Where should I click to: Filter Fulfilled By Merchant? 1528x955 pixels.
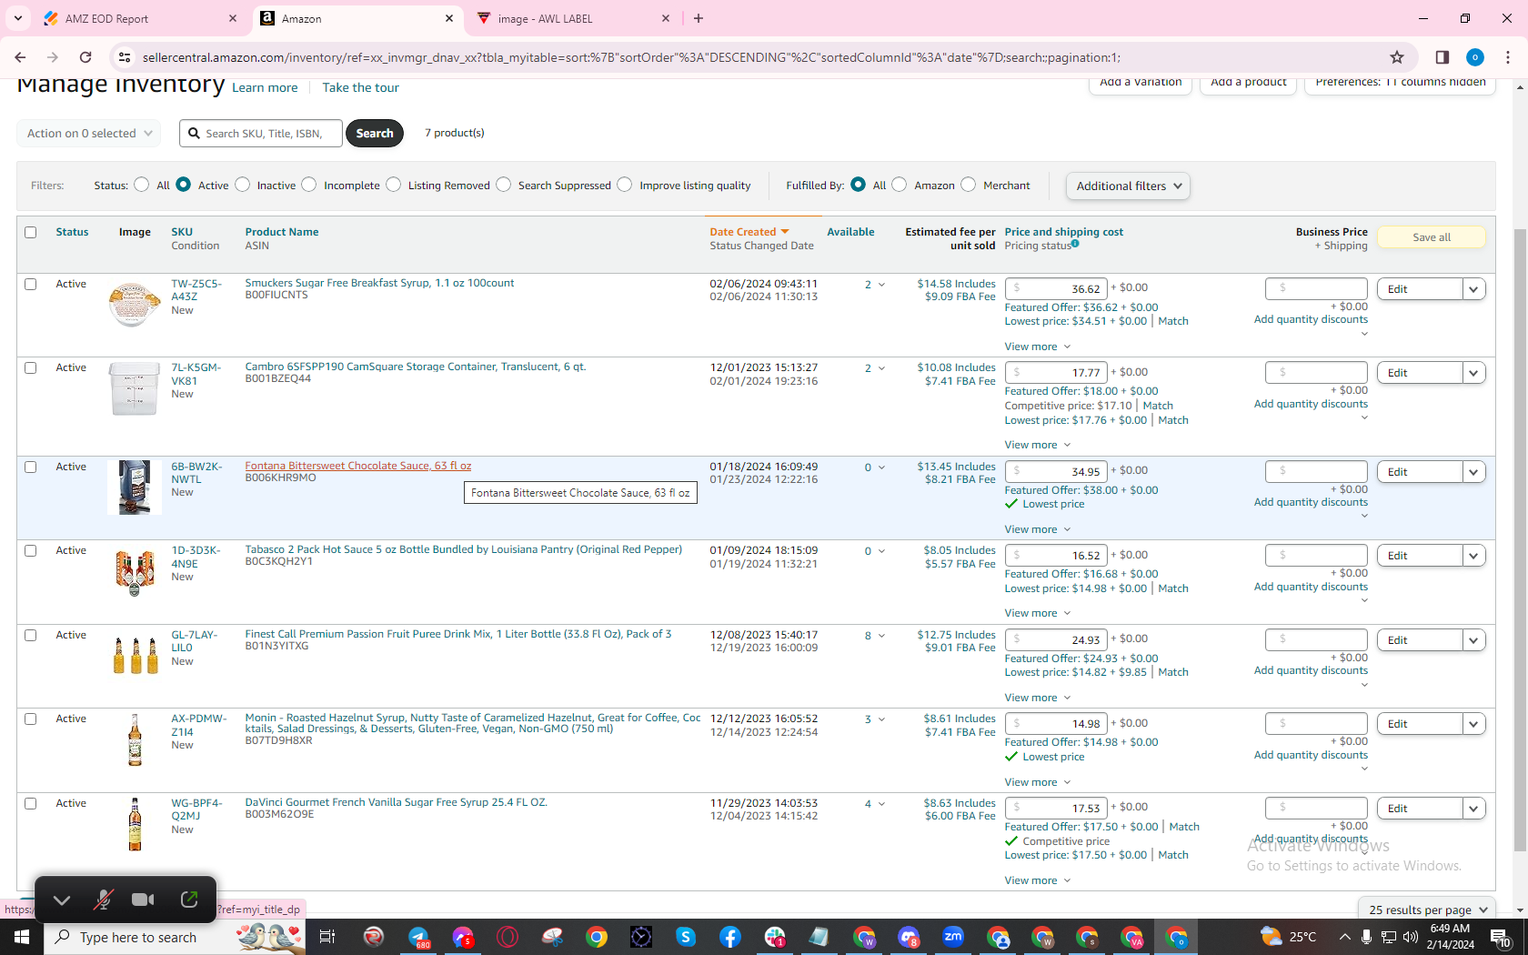pos(969,185)
